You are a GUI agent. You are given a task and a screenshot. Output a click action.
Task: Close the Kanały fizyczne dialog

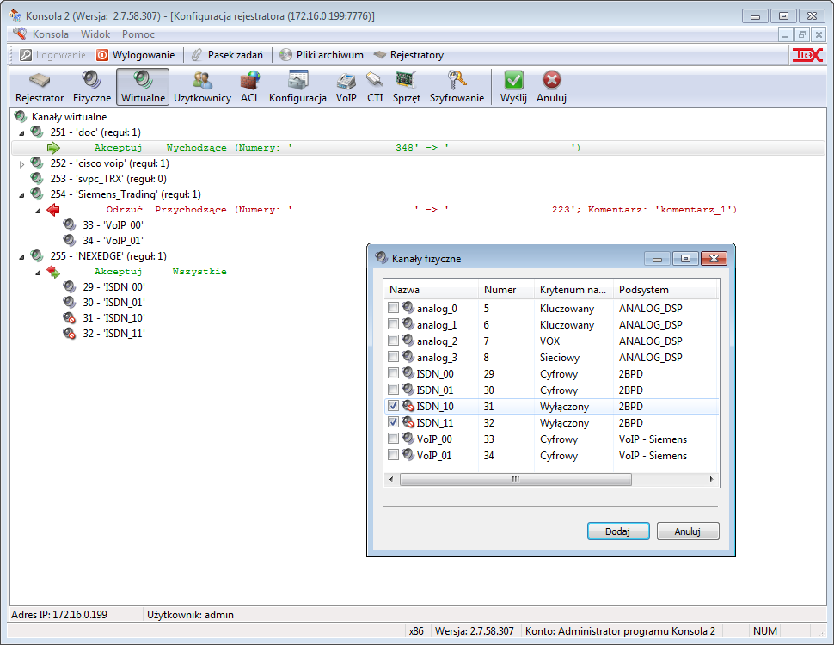point(714,259)
